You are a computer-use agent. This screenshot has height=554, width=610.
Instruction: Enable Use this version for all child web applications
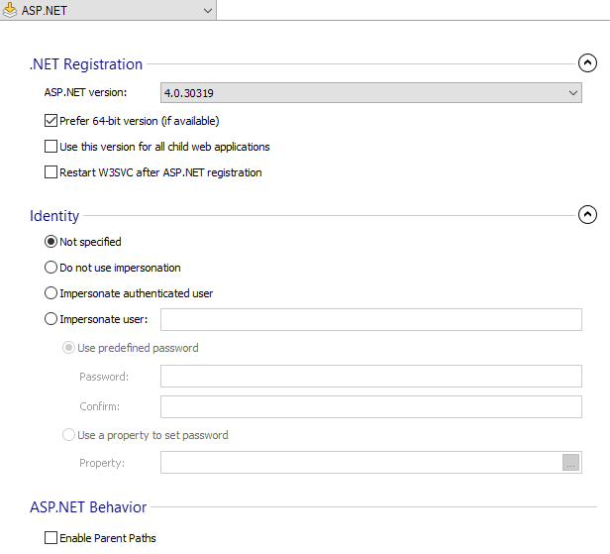[51, 147]
